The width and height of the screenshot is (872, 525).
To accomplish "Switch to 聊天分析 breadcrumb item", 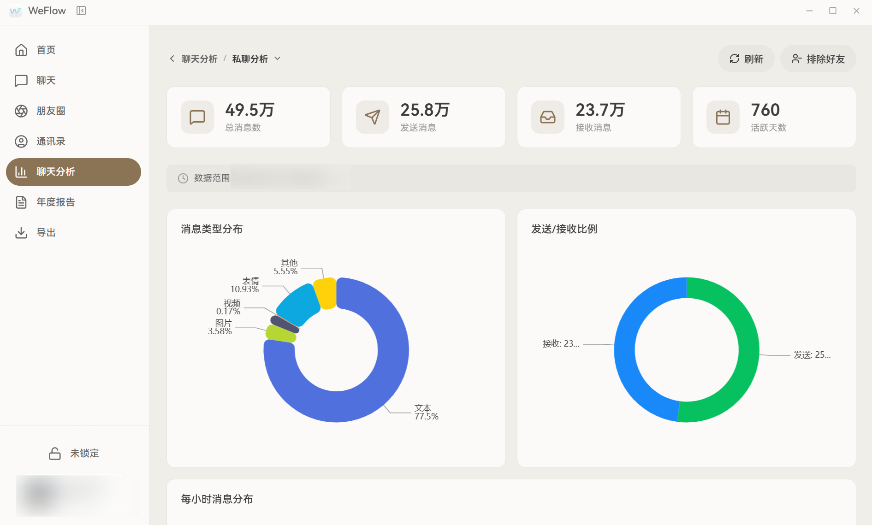I will pyautogui.click(x=199, y=59).
